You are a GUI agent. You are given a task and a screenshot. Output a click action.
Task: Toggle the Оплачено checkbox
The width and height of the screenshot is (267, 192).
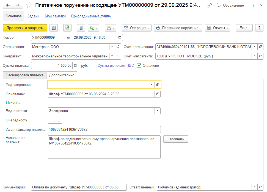point(139,65)
